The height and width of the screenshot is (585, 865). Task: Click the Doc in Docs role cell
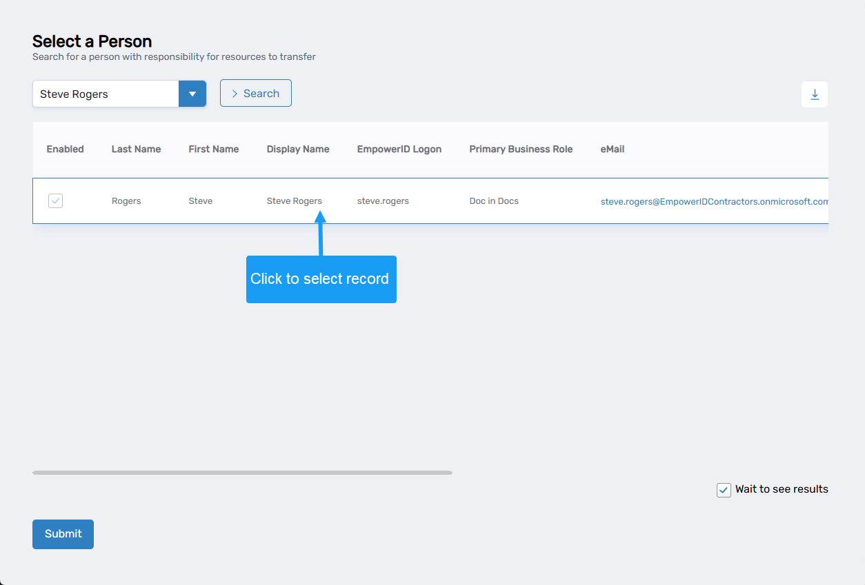pos(493,201)
